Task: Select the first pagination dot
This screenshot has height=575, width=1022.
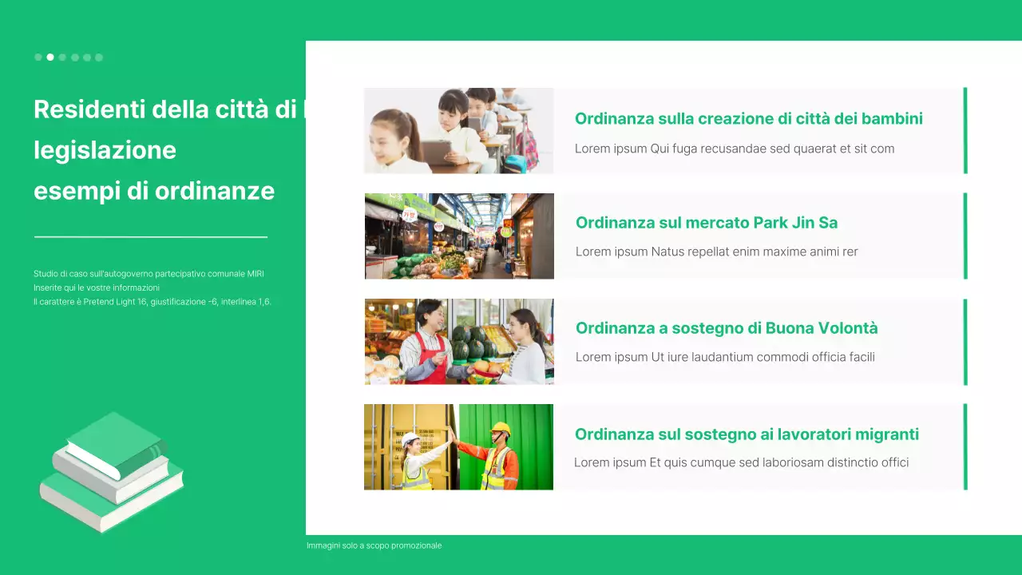Action: coord(38,57)
